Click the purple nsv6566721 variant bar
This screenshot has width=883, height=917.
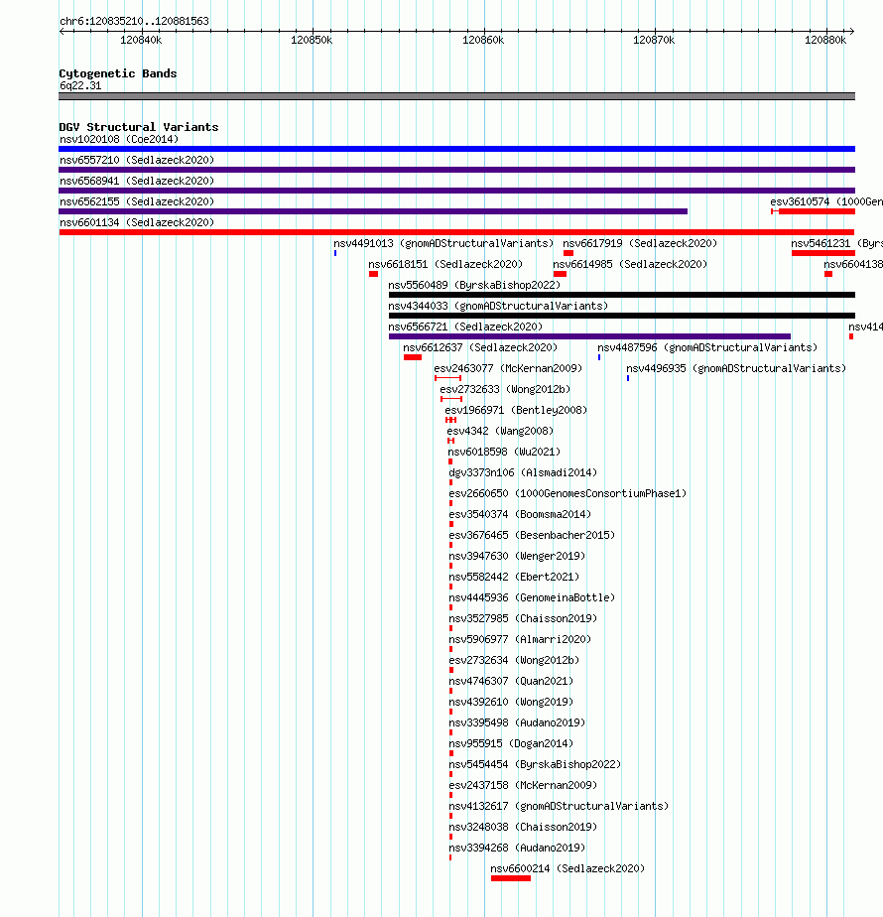pos(589,336)
